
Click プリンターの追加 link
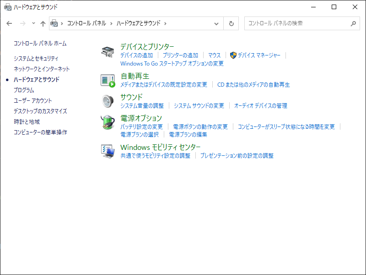tap(180, 55)
